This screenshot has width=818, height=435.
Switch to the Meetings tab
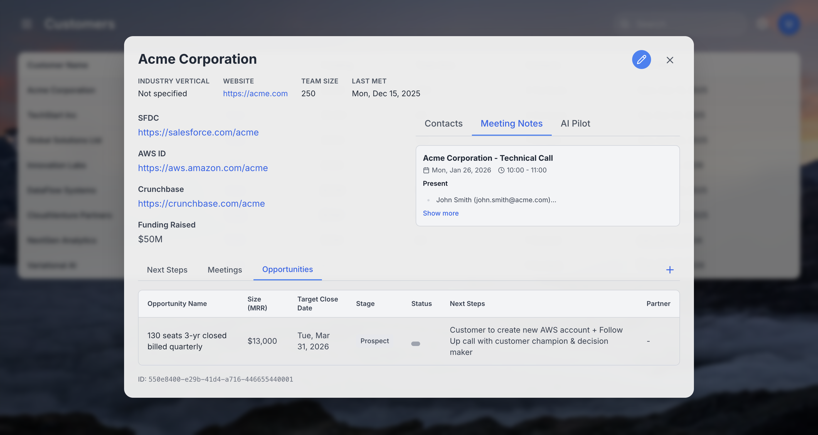click(225, 270)
